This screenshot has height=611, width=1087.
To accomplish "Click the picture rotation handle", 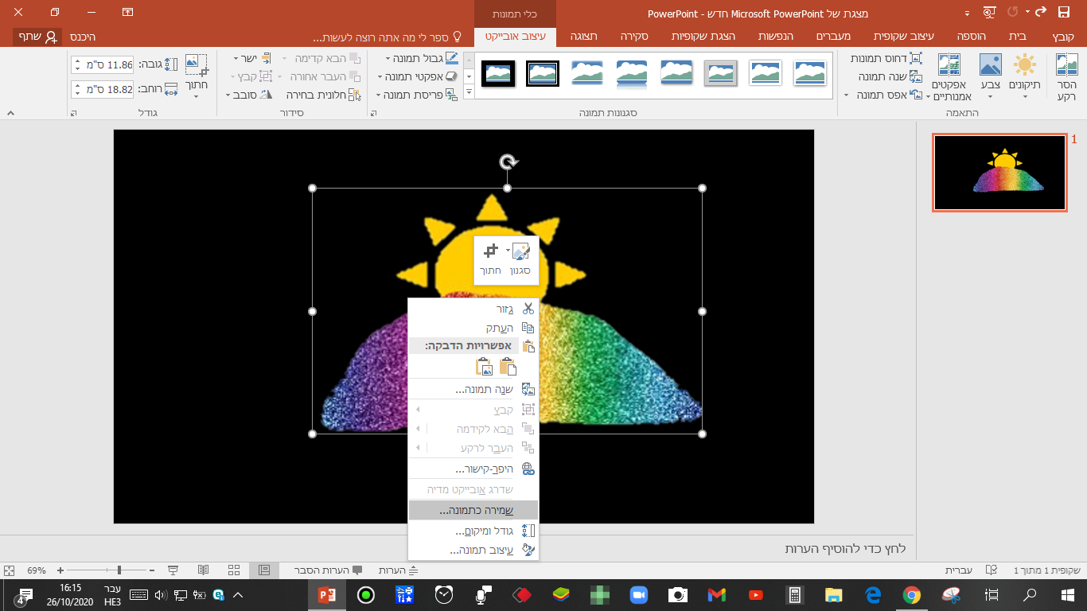I will [x=508, y=162].
